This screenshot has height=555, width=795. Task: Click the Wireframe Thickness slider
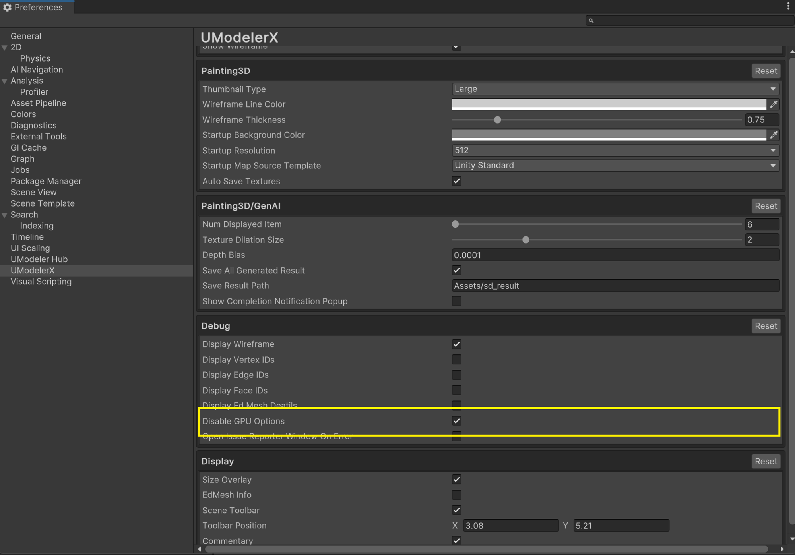point(597,120)
